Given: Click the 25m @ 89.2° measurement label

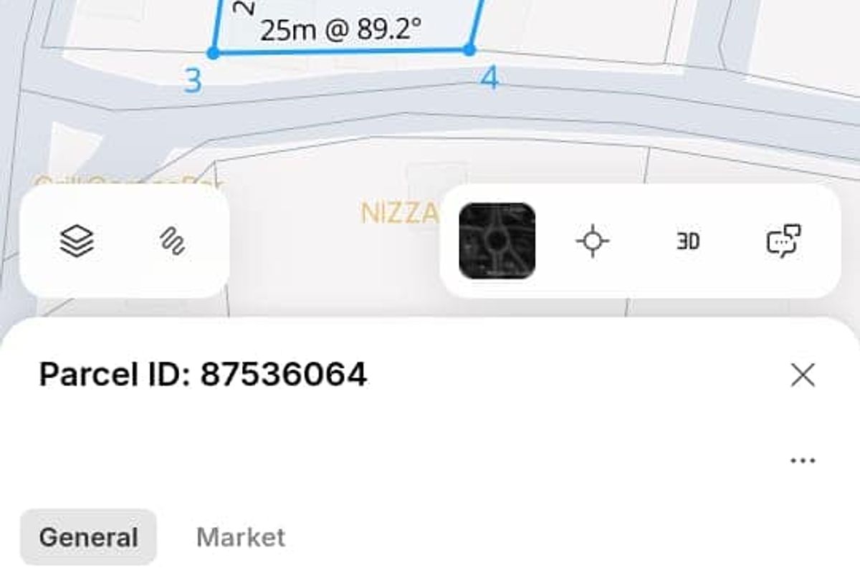Looking at the screenshot, I should click(x=340, y=31).
